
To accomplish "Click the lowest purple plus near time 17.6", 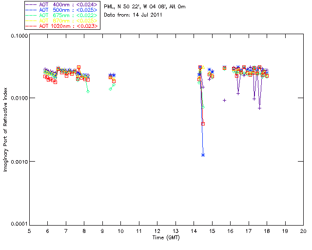I will (x=259, y=108).
